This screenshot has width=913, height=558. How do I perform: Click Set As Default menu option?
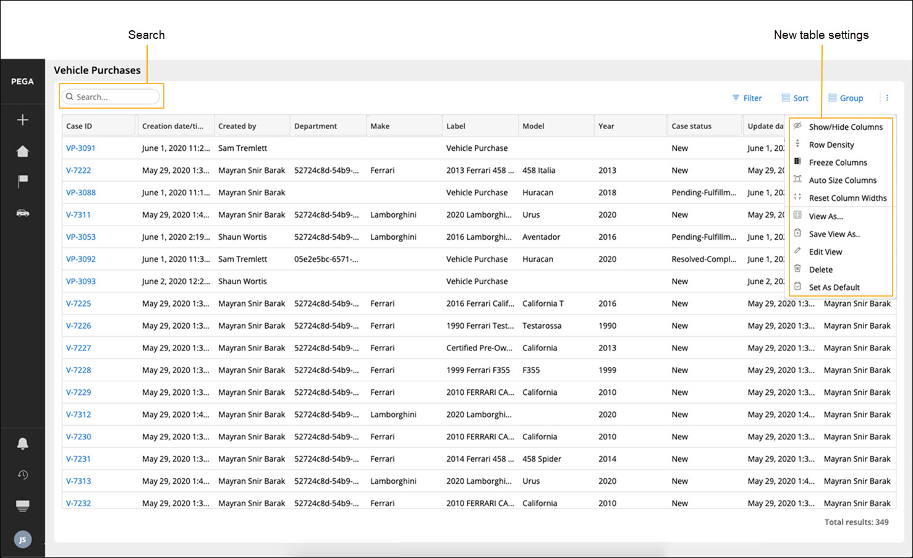[834, 287]
